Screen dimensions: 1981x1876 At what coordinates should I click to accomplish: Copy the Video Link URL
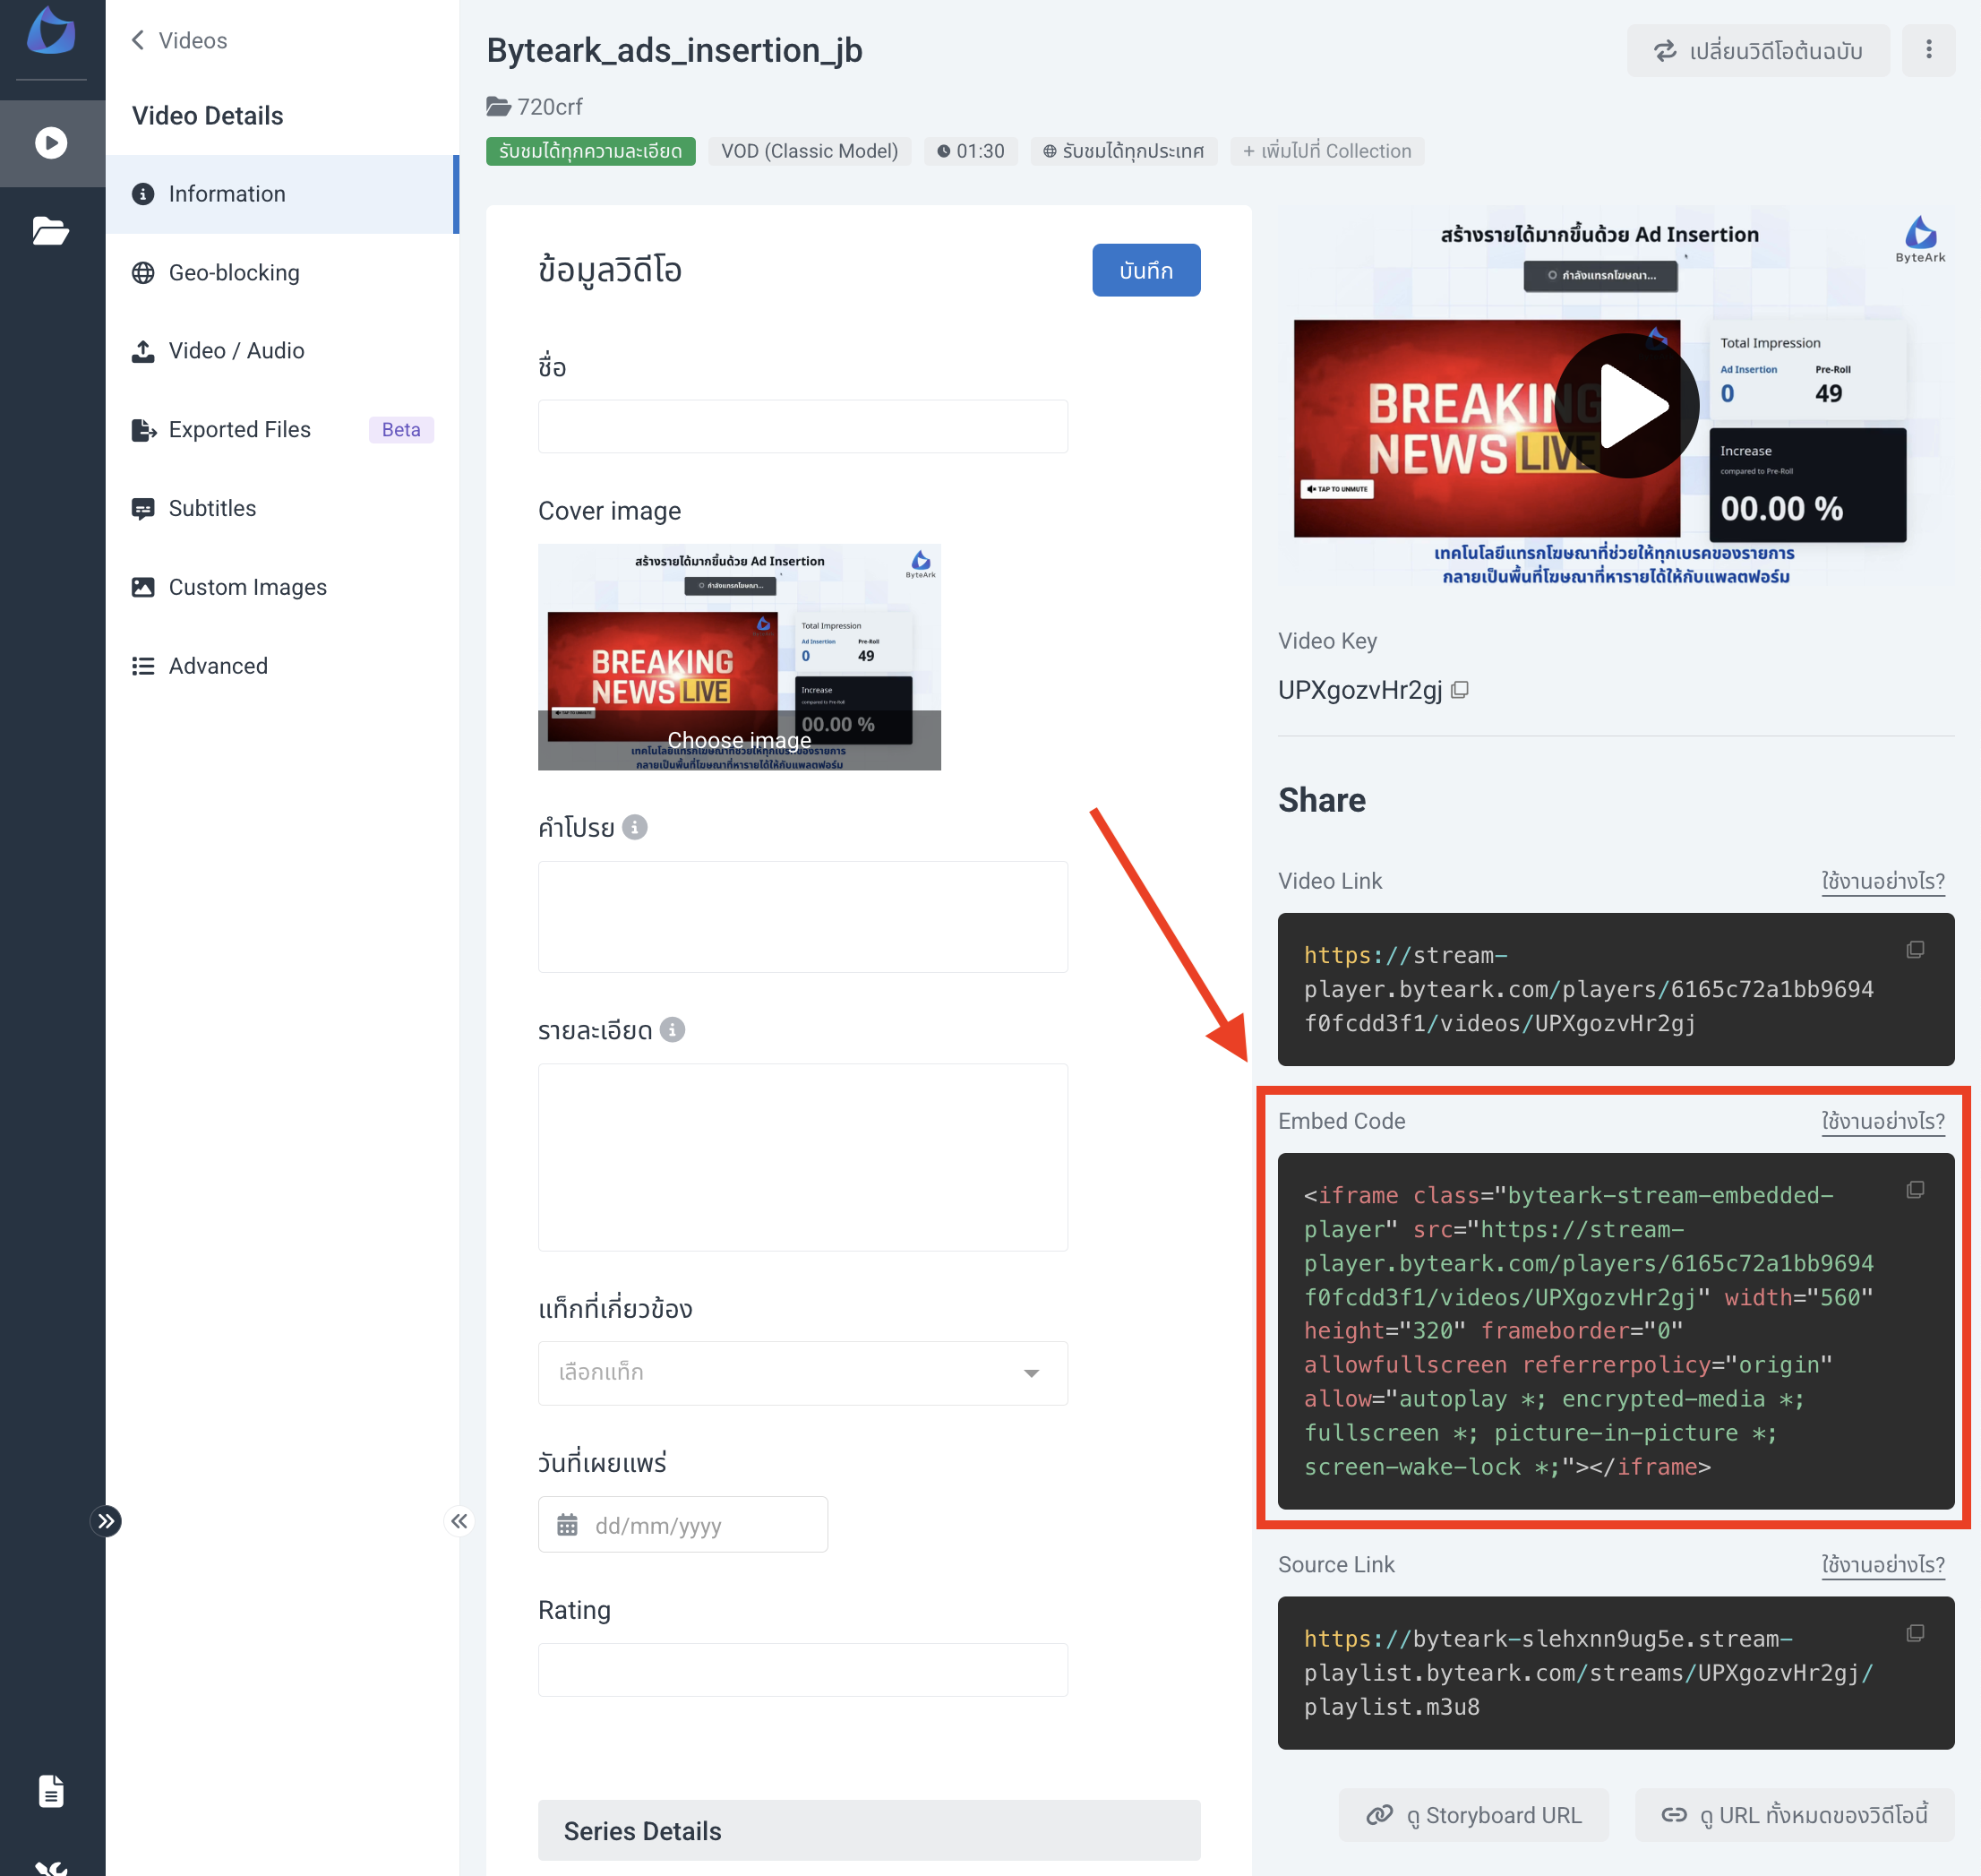coord(1916,950)
